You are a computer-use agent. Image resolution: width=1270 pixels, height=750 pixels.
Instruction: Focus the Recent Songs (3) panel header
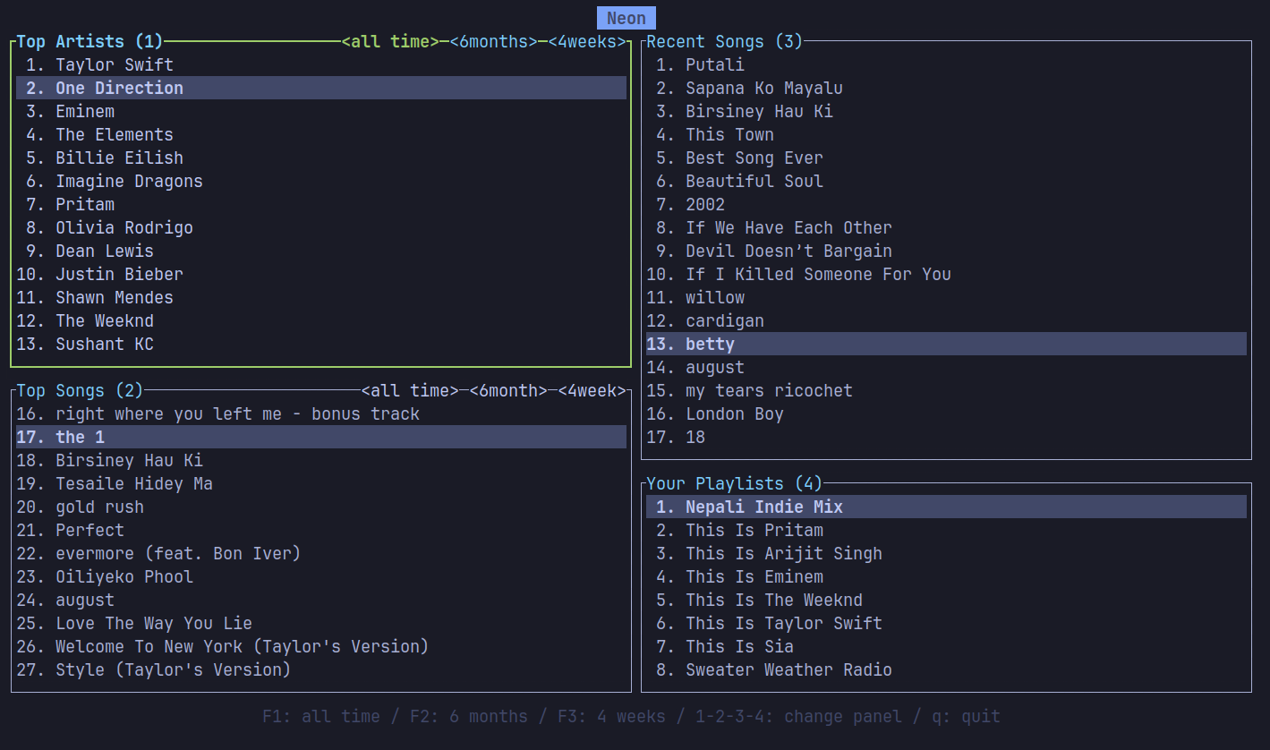(x=724, y=42)
